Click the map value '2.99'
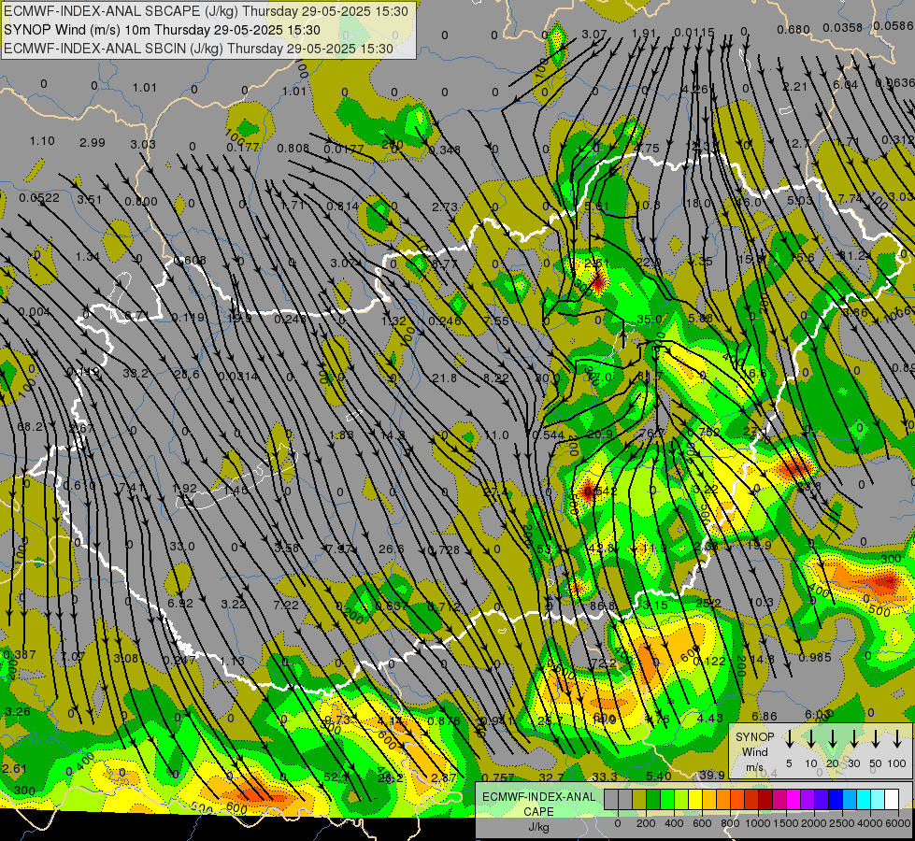The width and height of the screenshot is (915, 841). coord(93,142)
